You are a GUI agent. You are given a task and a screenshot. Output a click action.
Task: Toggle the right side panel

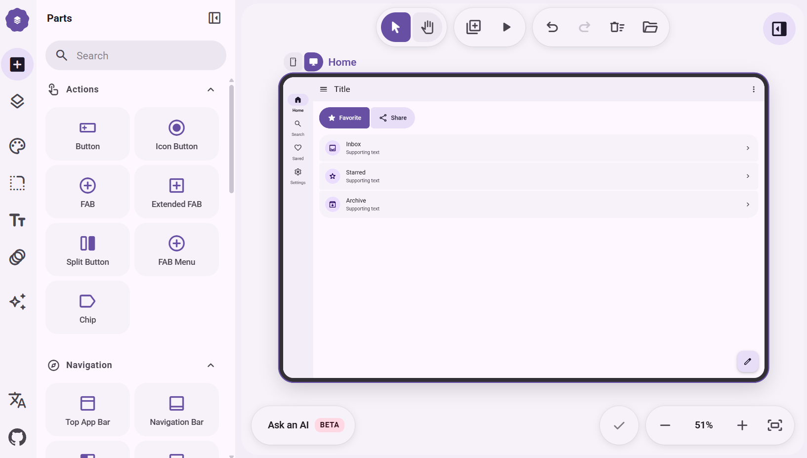tap(779, 29)
